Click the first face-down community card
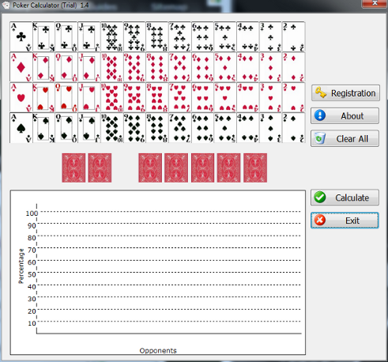388x362 pixels. [150, 168]
